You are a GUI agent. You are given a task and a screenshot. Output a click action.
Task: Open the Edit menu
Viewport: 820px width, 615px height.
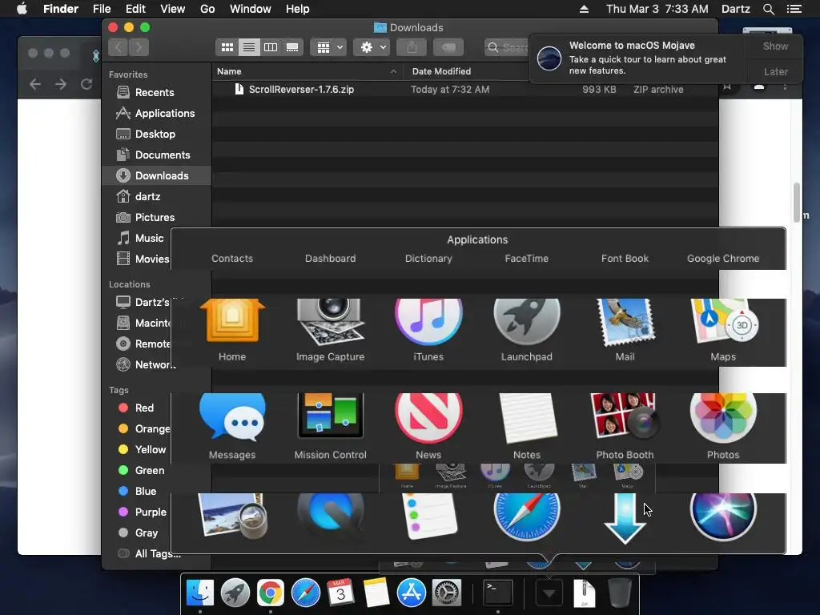[135, 9]
